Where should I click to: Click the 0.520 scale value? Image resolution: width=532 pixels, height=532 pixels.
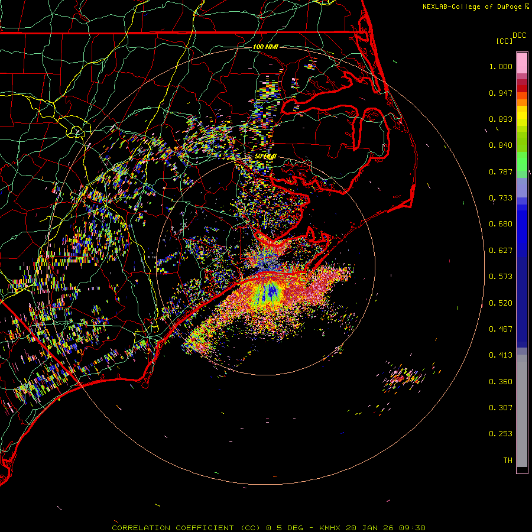501,303
